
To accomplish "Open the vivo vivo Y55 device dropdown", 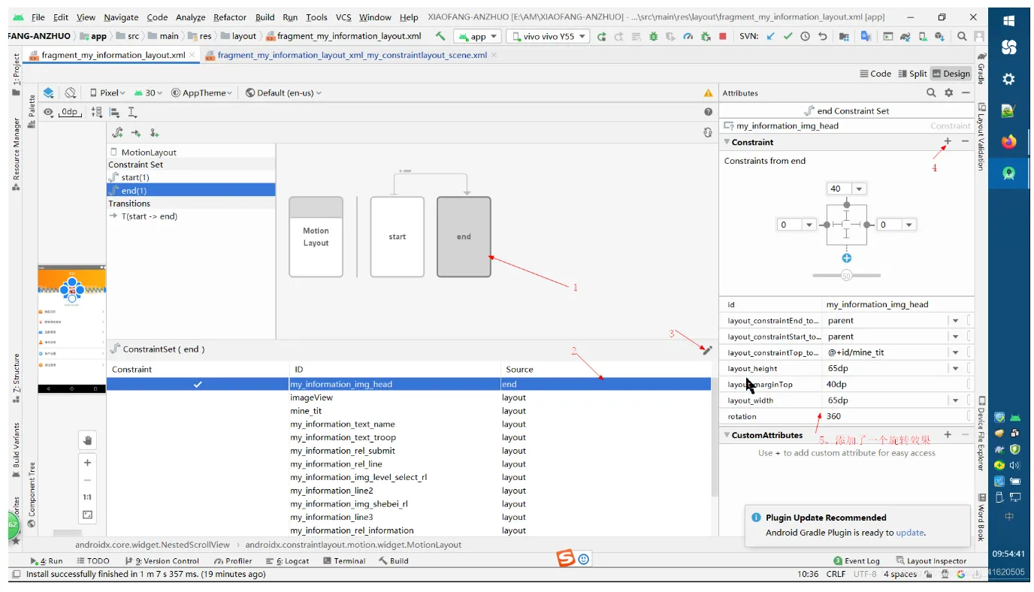I will 548,36.
